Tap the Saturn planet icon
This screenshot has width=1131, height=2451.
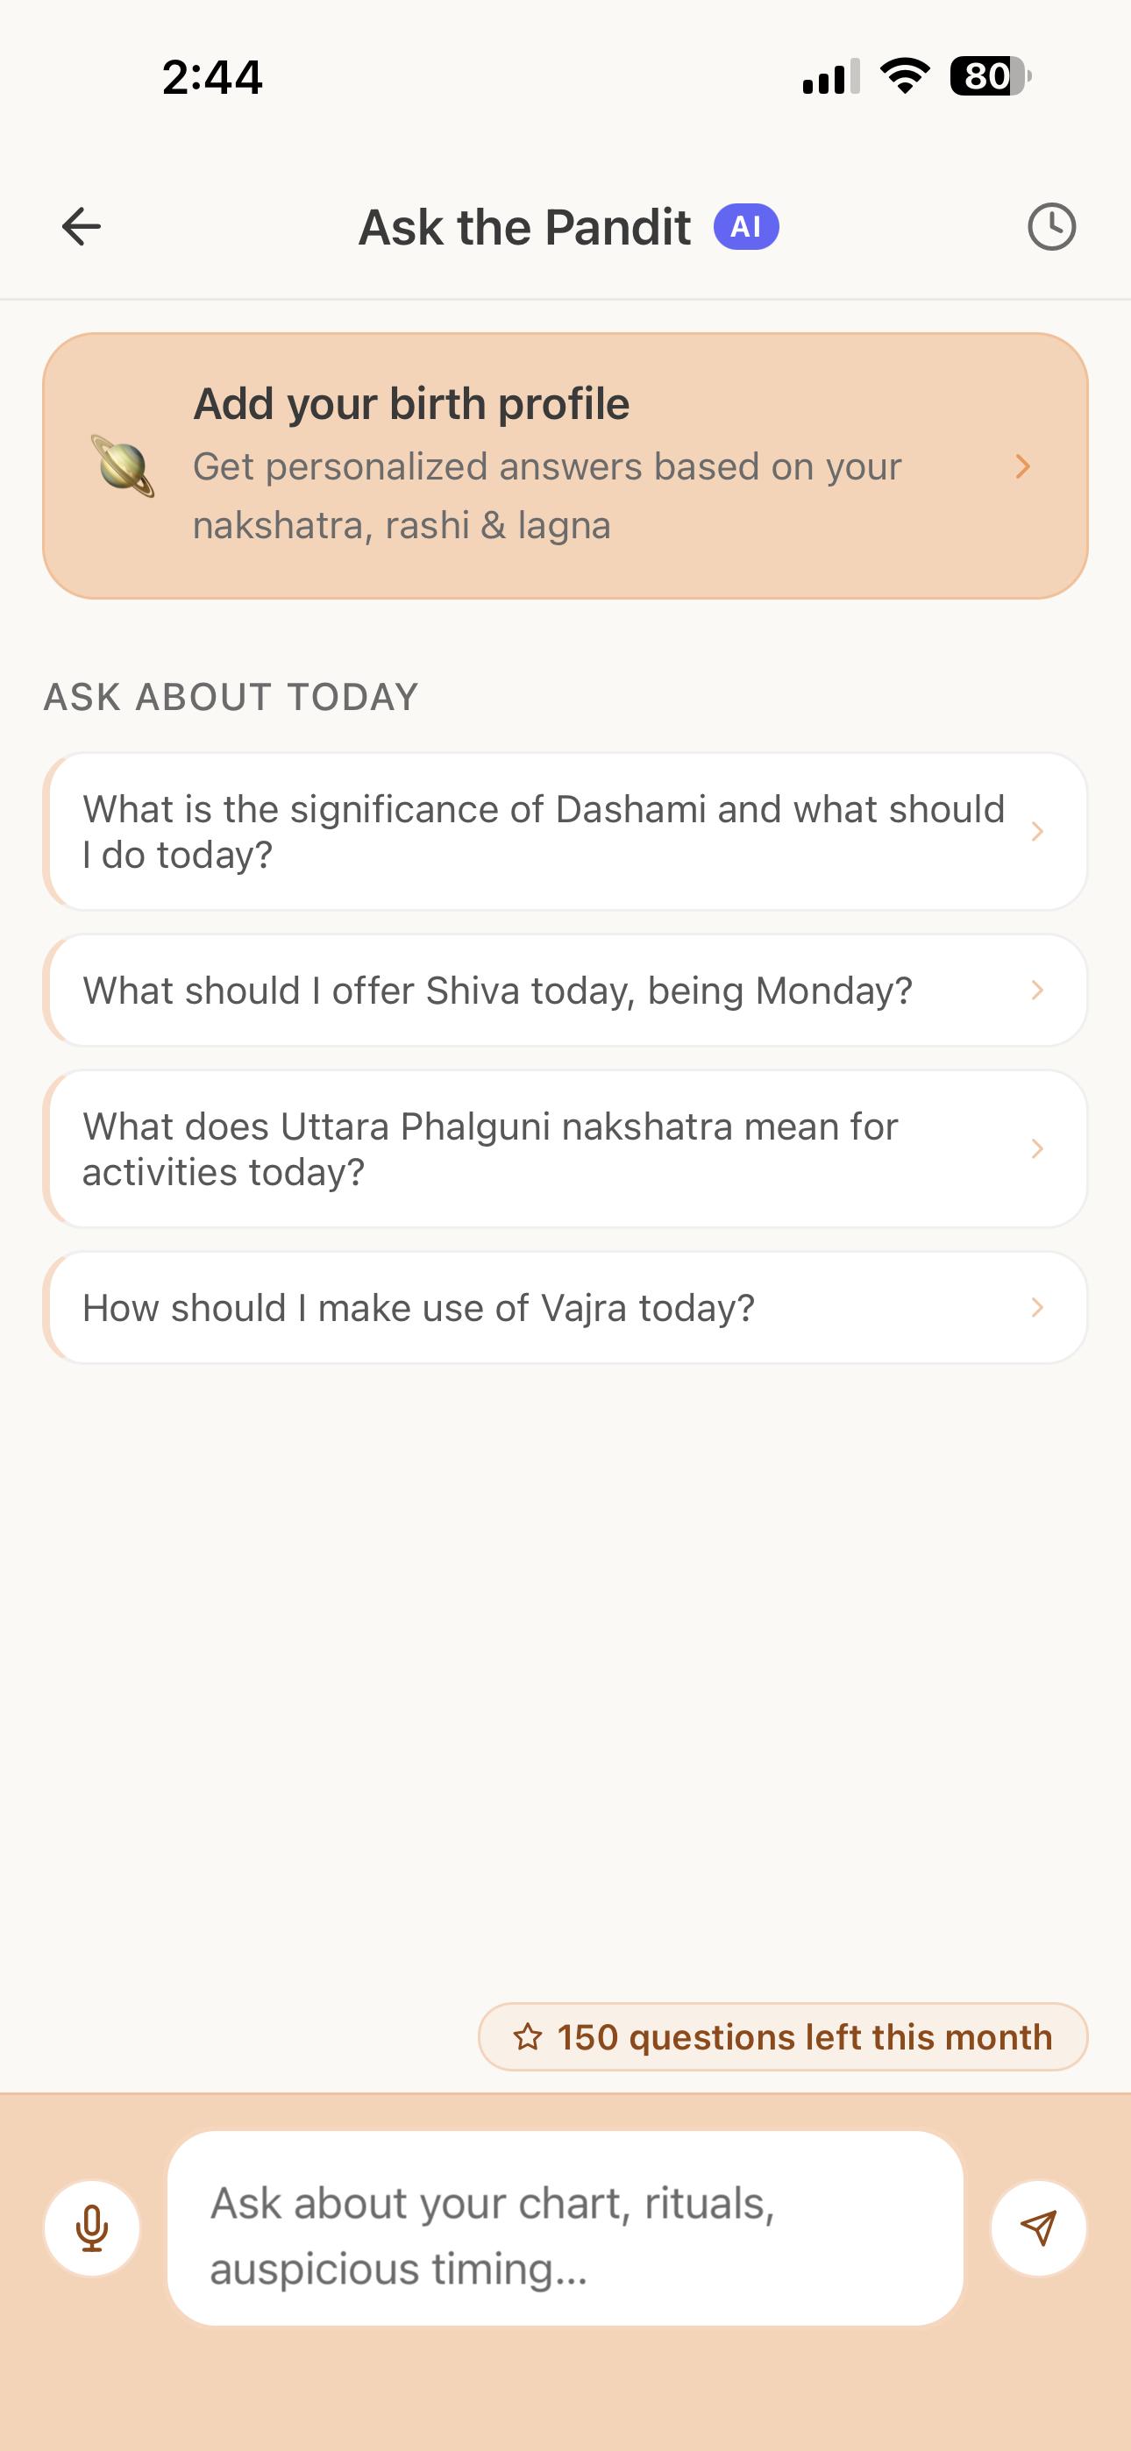tap(123, 466)
